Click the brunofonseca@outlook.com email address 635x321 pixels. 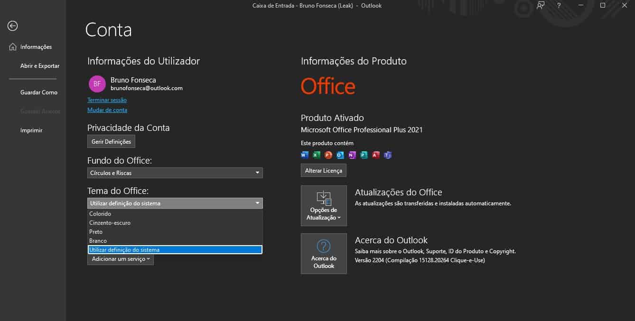147,88
